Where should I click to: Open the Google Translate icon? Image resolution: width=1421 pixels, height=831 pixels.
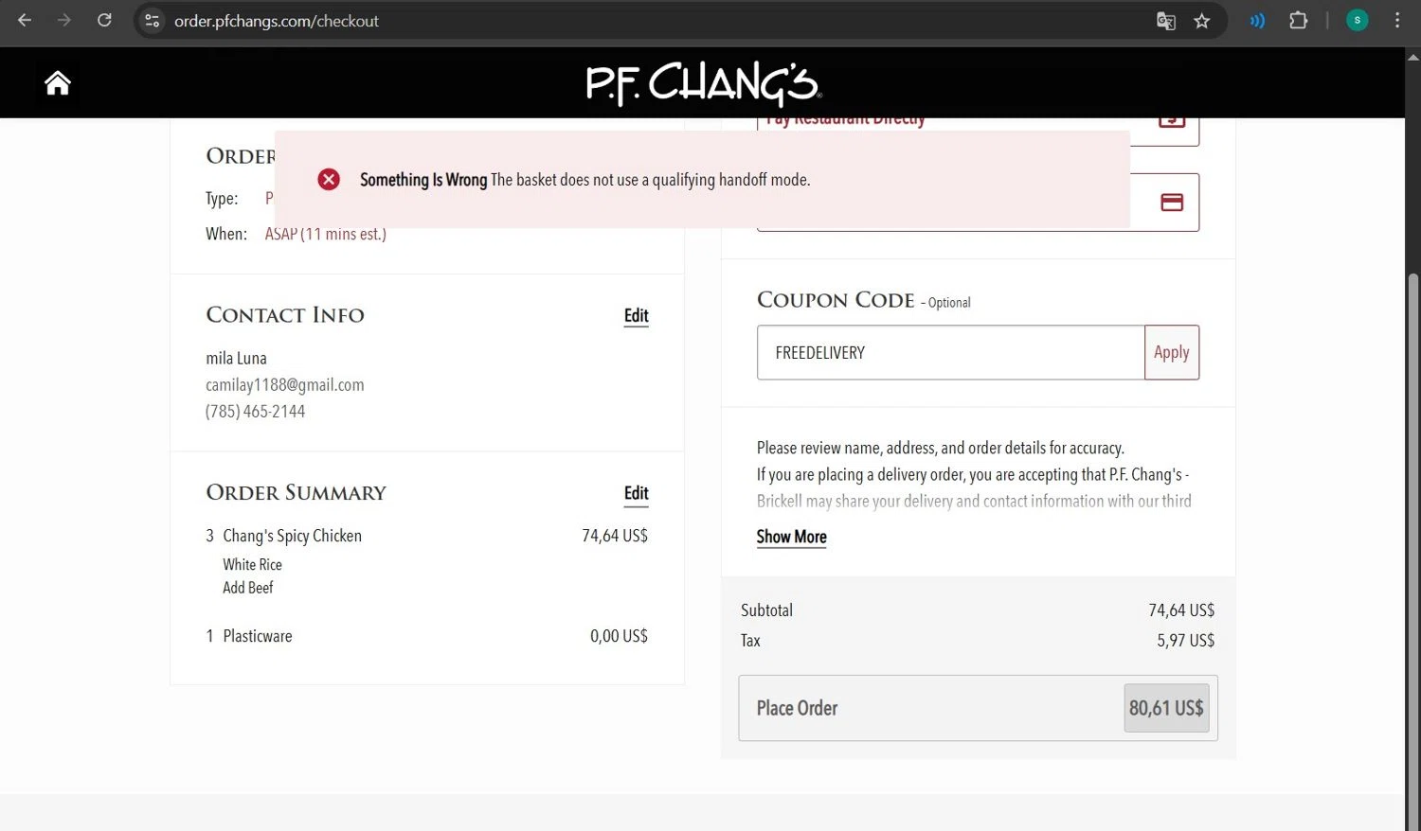(1166, 21)
